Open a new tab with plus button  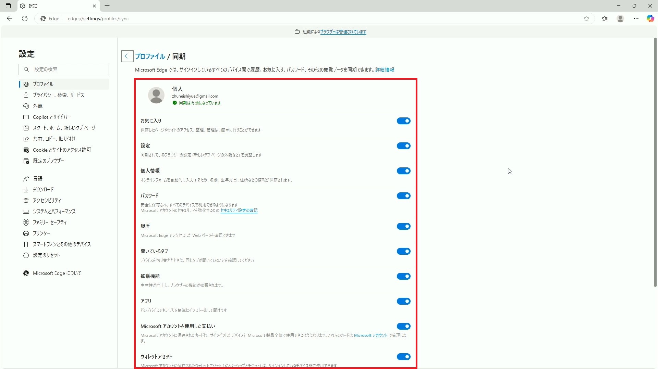[x=107, y=6]
